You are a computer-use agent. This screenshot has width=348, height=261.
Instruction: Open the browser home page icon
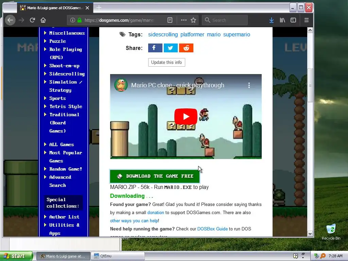tap(43, 20)
